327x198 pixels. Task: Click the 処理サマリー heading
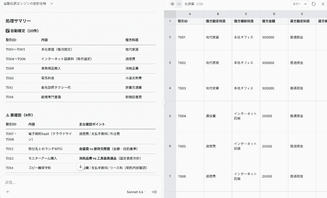[18, 21]
